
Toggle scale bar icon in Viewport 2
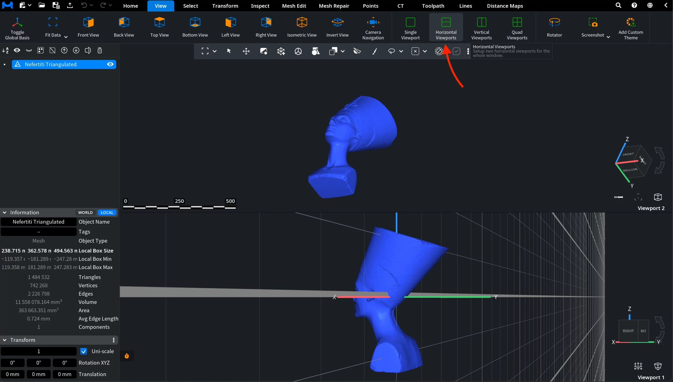pyautogui.click(x=619, y=197)
